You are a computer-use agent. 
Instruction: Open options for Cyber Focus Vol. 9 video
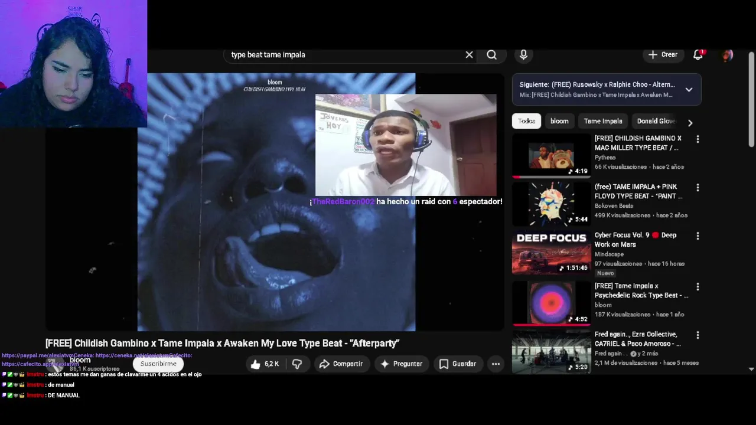point(698,236)
